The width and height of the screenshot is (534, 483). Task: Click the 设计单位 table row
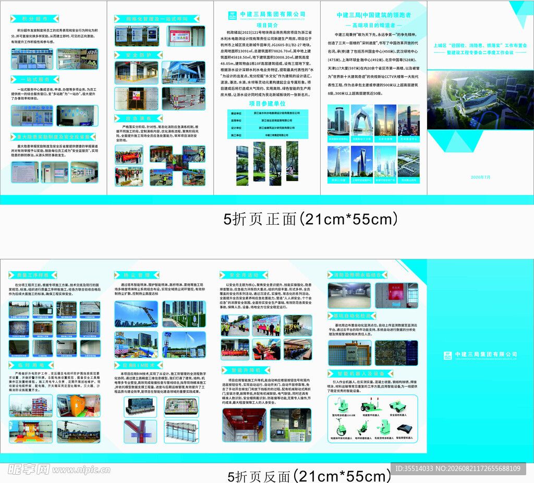pyautogui.click(x=268, y=128)
